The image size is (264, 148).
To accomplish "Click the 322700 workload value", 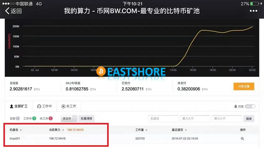I will [140, 138].
